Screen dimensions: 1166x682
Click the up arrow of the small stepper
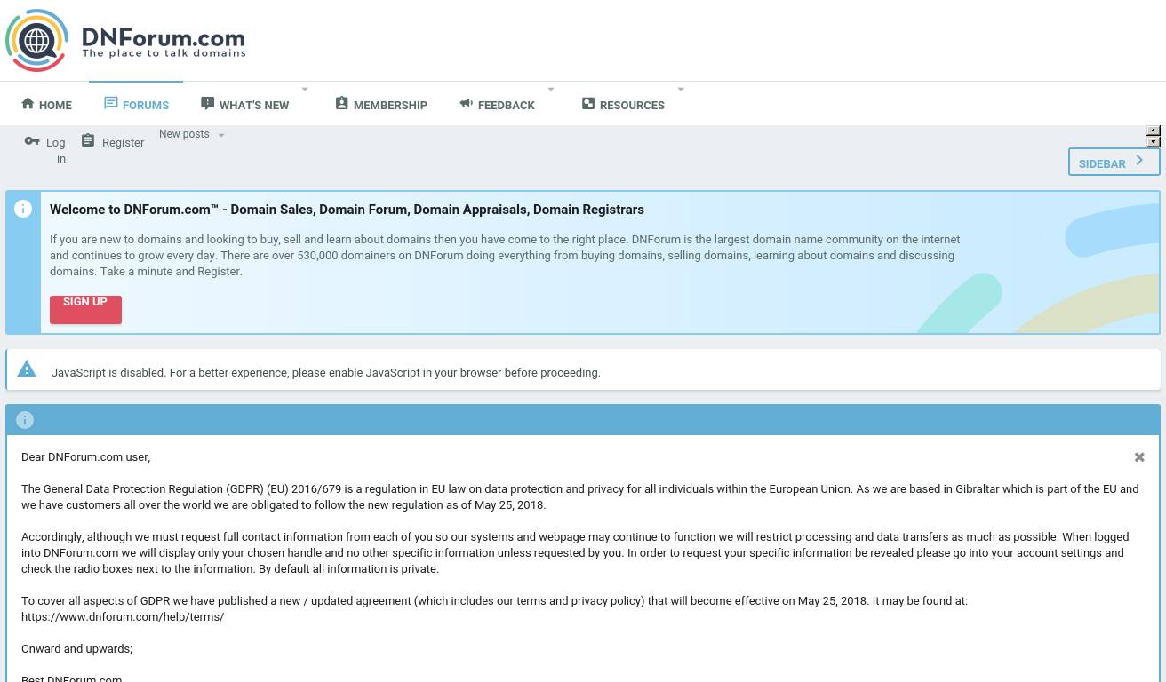1154,131
